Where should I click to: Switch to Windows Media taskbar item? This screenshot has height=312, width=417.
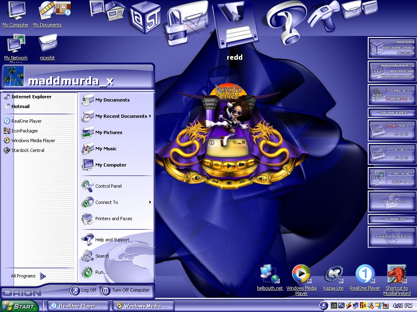pos(143,306)
